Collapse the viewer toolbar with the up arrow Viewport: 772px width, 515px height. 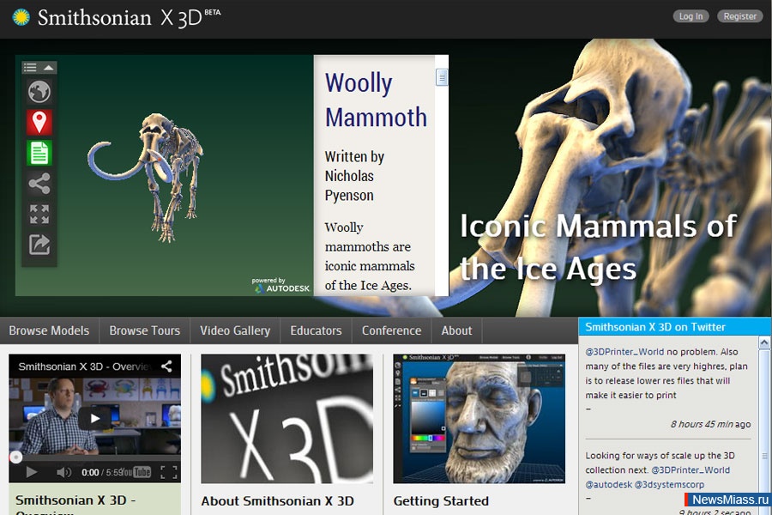pos(49,67)
